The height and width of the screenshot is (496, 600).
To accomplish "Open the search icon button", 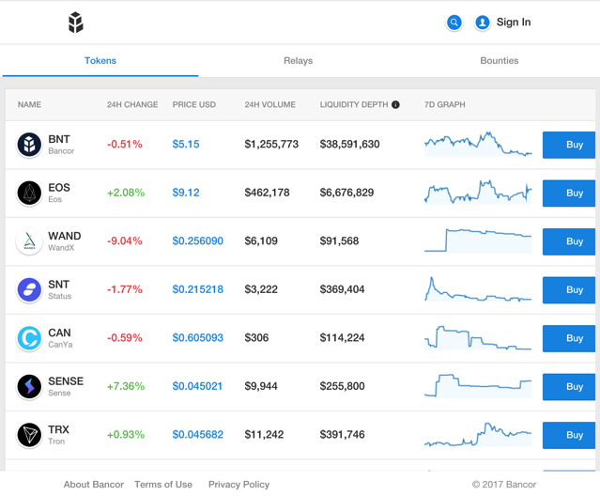I will [454, 23].
